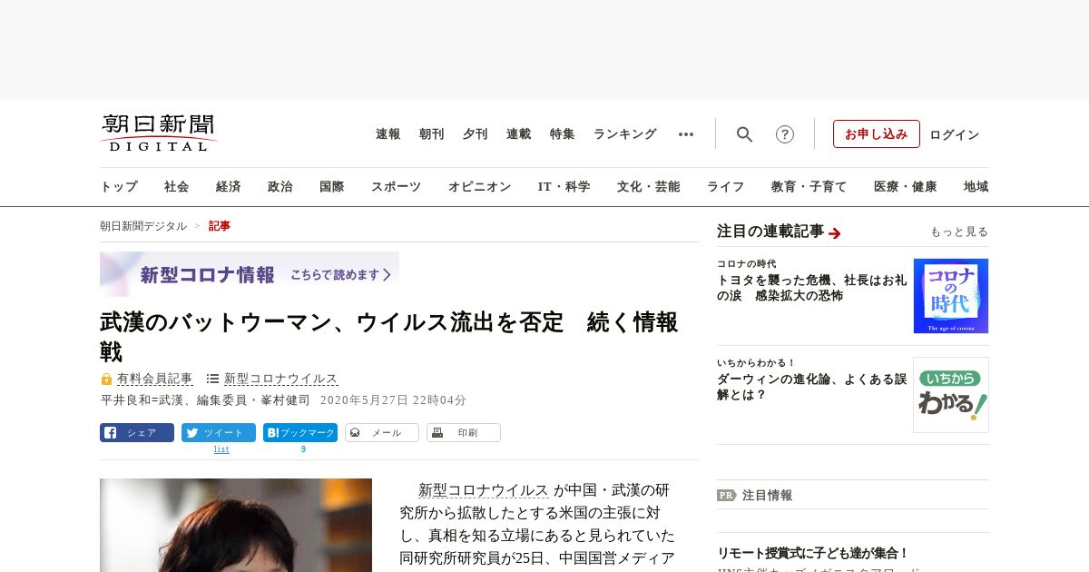Click the いちからわかる! series label

tap(756, 363)
